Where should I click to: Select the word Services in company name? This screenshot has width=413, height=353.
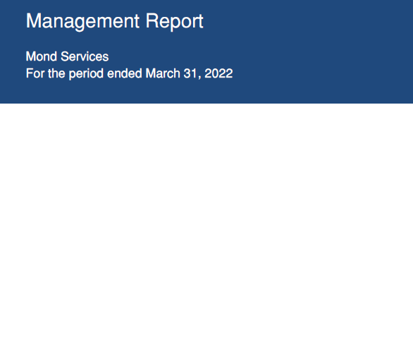tap(85, 56)
